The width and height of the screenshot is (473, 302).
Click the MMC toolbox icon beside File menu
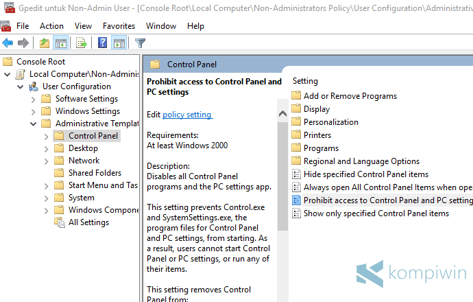click(5, 26)
